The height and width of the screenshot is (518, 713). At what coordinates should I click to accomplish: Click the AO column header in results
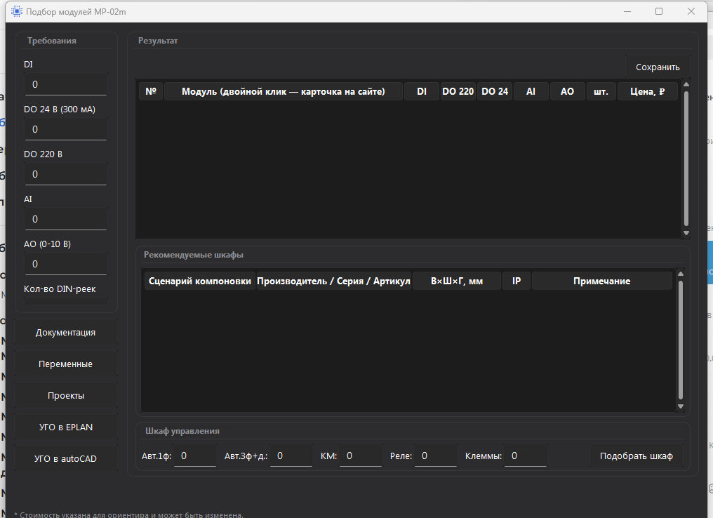(567, 91)
